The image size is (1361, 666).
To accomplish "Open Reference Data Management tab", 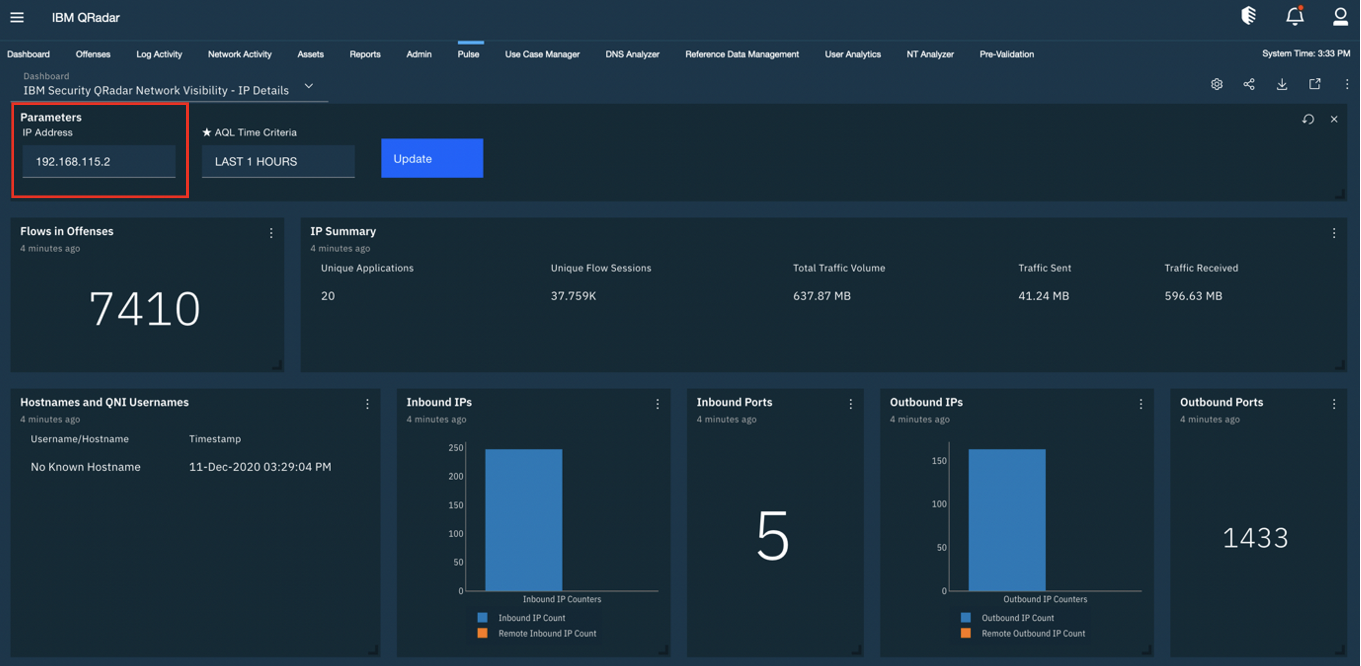I will (x=742, y=54).
